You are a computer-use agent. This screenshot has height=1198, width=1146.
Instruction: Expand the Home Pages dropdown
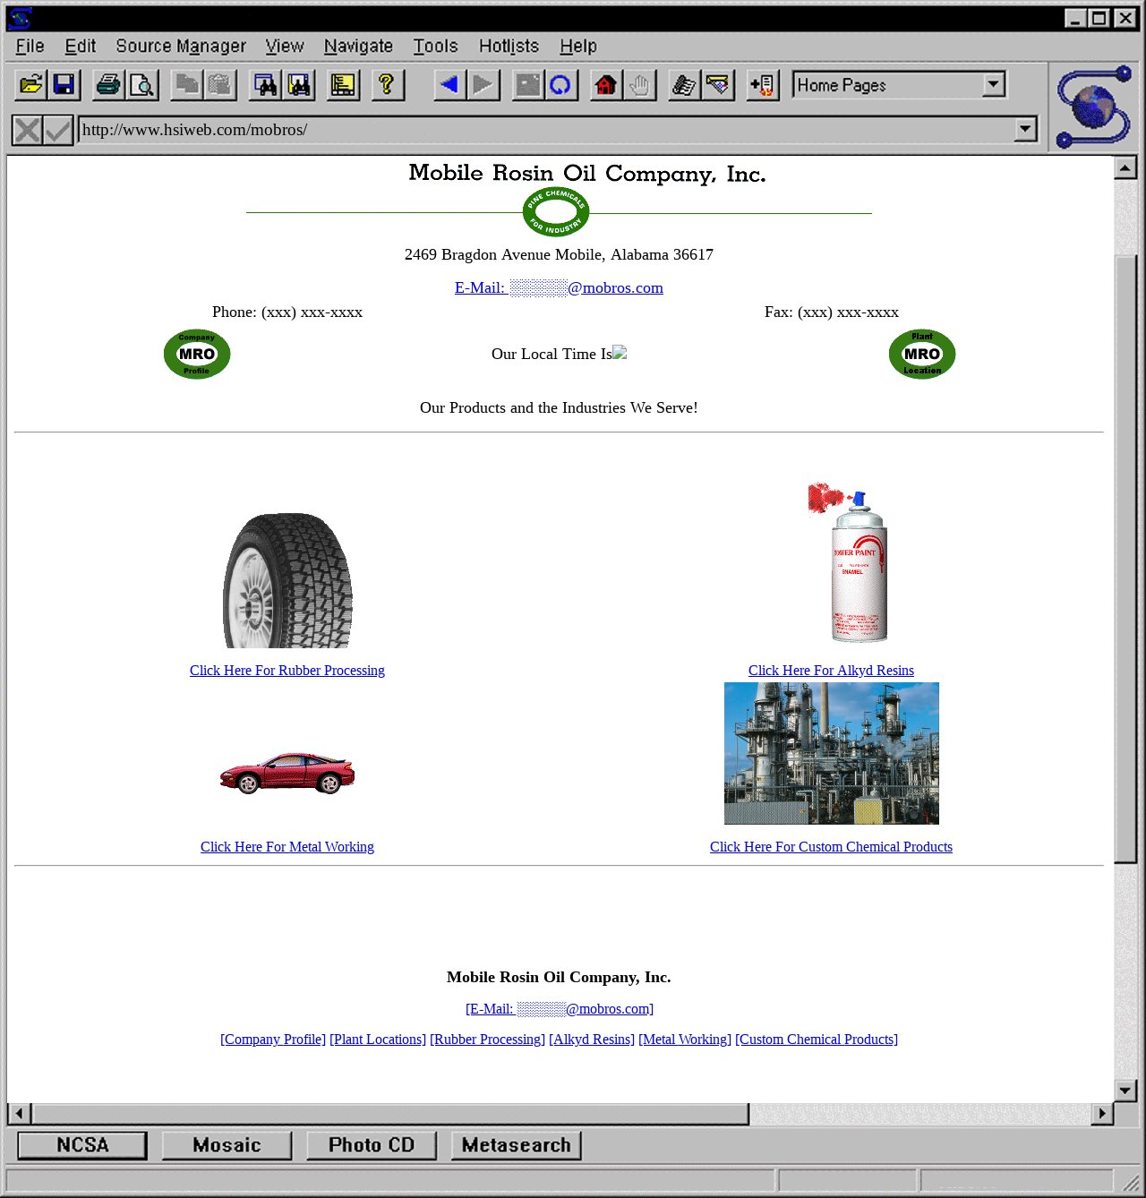tap(993, 85)
